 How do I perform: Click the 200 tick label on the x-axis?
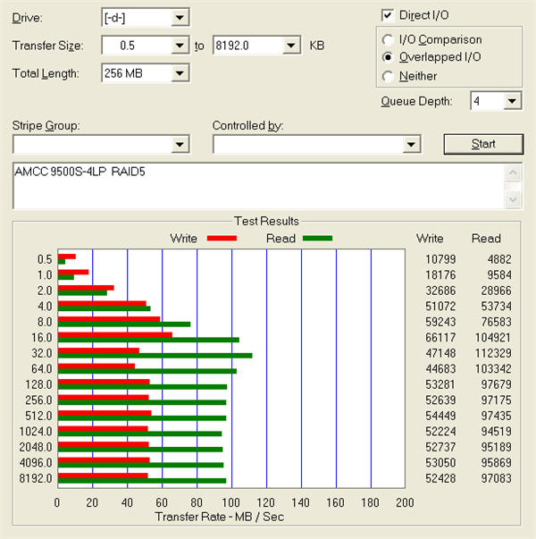coord(405,502)
